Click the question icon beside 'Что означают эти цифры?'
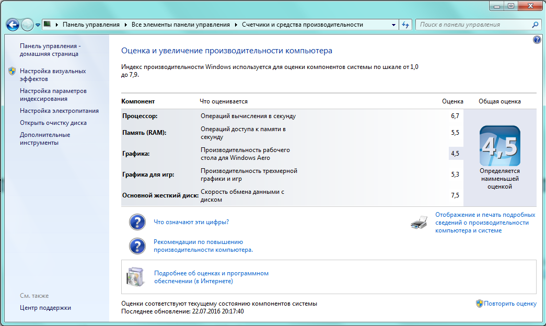546x326 pixels. pos(137,222)
